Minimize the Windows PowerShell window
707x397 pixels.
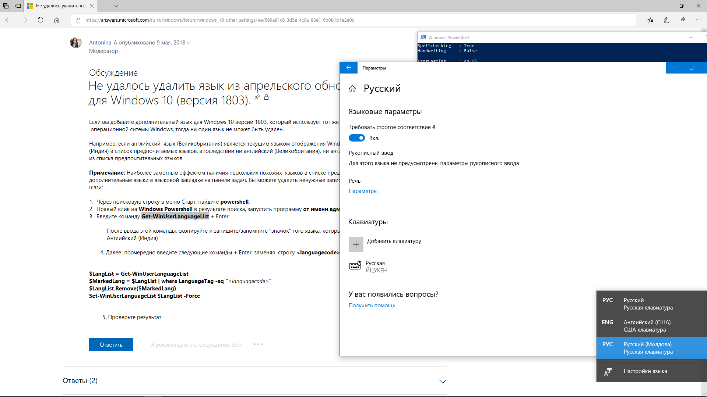click(691, 37)
